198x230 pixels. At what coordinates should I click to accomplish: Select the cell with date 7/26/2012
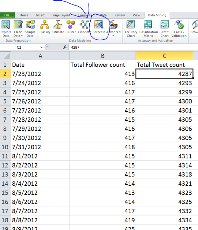(40, 101)
